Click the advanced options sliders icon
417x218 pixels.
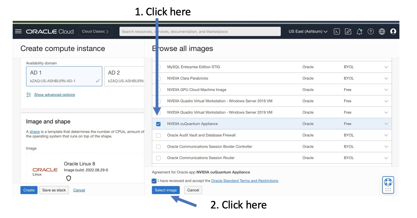[x=29, y=95]
